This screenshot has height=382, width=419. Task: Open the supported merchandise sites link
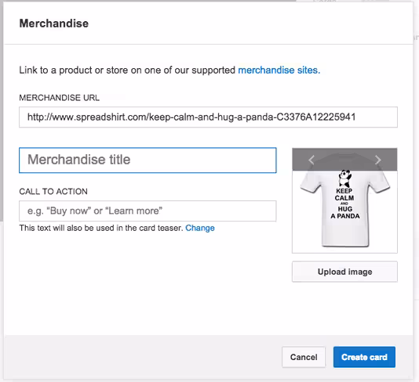click(279, 70)
